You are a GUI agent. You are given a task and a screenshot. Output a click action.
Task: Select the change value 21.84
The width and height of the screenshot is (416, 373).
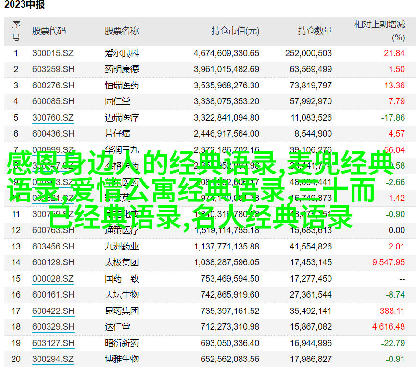[x=394, y=53]
